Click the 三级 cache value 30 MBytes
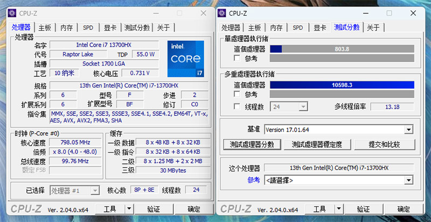The image size is (431, 222). (x=173, y=170)
